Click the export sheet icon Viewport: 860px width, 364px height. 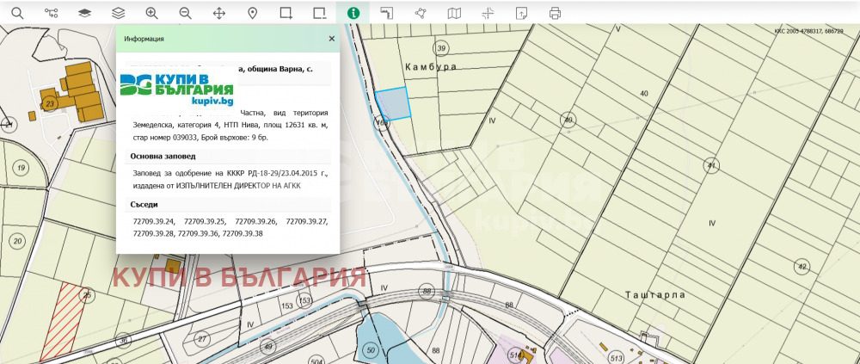click(x=521, y=13)
